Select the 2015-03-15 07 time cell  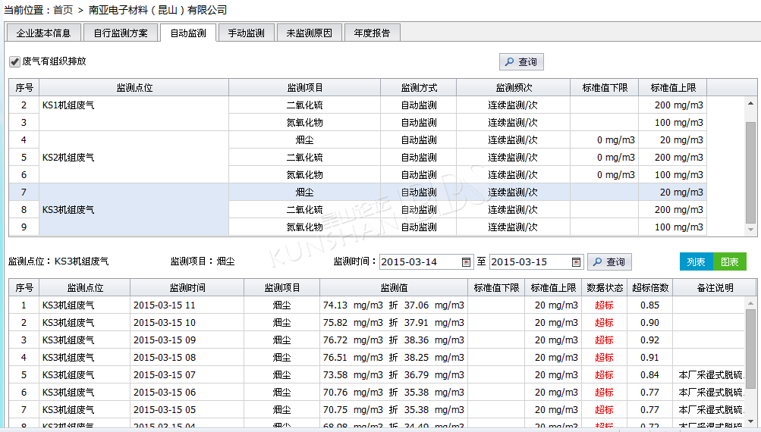(x=187, y=375)
